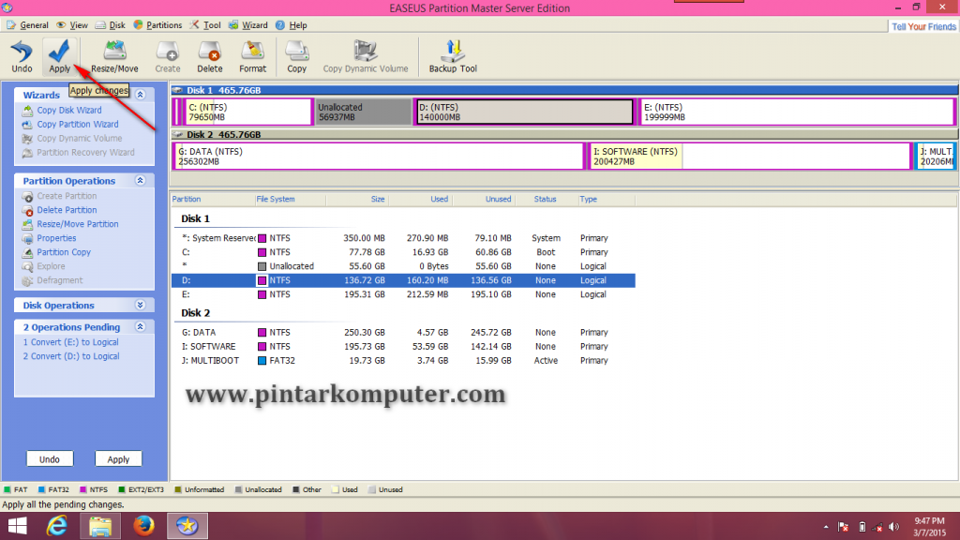Select Unallocated 56937MB block in disk map

click(x=363, y=112)
